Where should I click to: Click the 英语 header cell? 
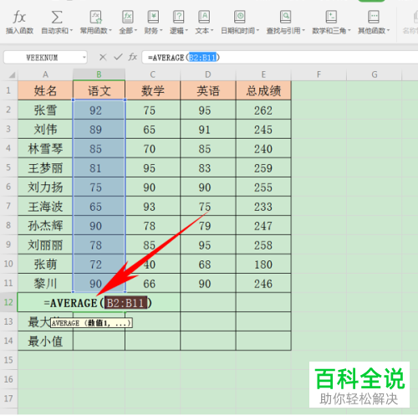pyautogui.click(x=208, y=90)
